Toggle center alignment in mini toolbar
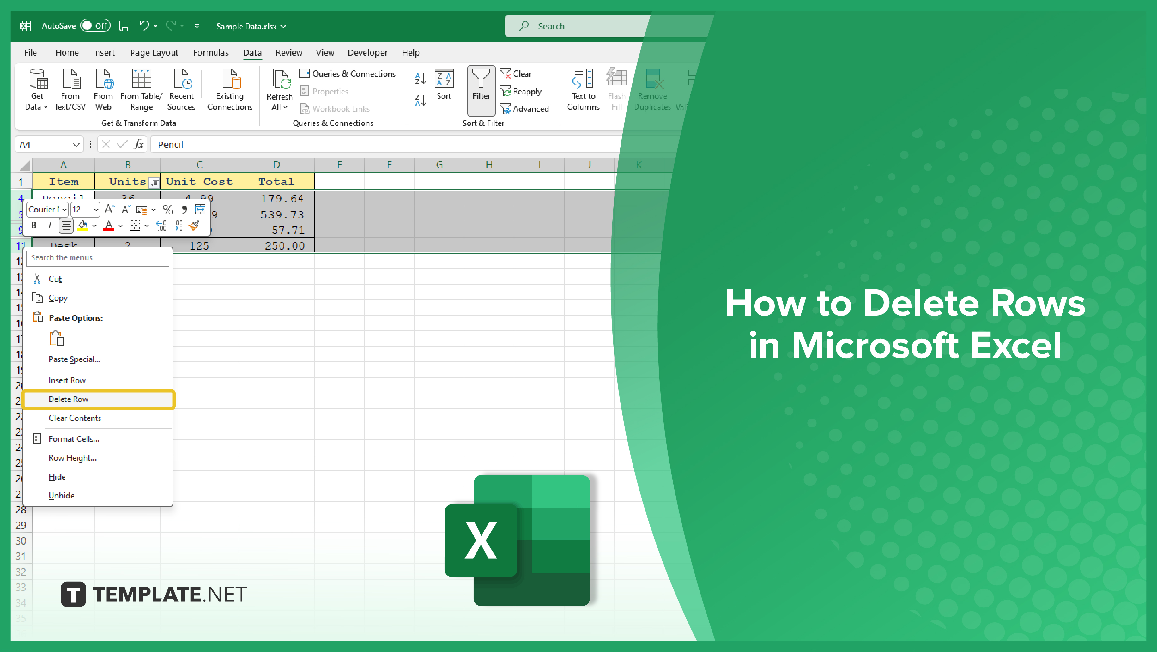 coord(66,226)
